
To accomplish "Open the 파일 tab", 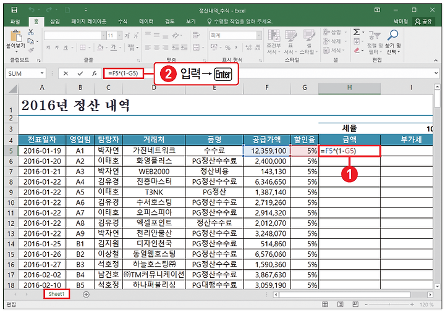I will [15, 22].
